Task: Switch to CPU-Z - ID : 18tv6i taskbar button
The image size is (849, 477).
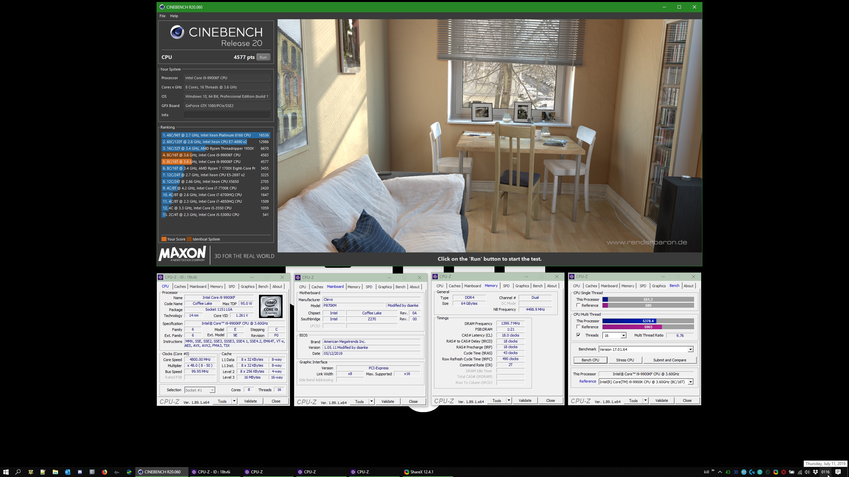Action: tap(215, 472)
